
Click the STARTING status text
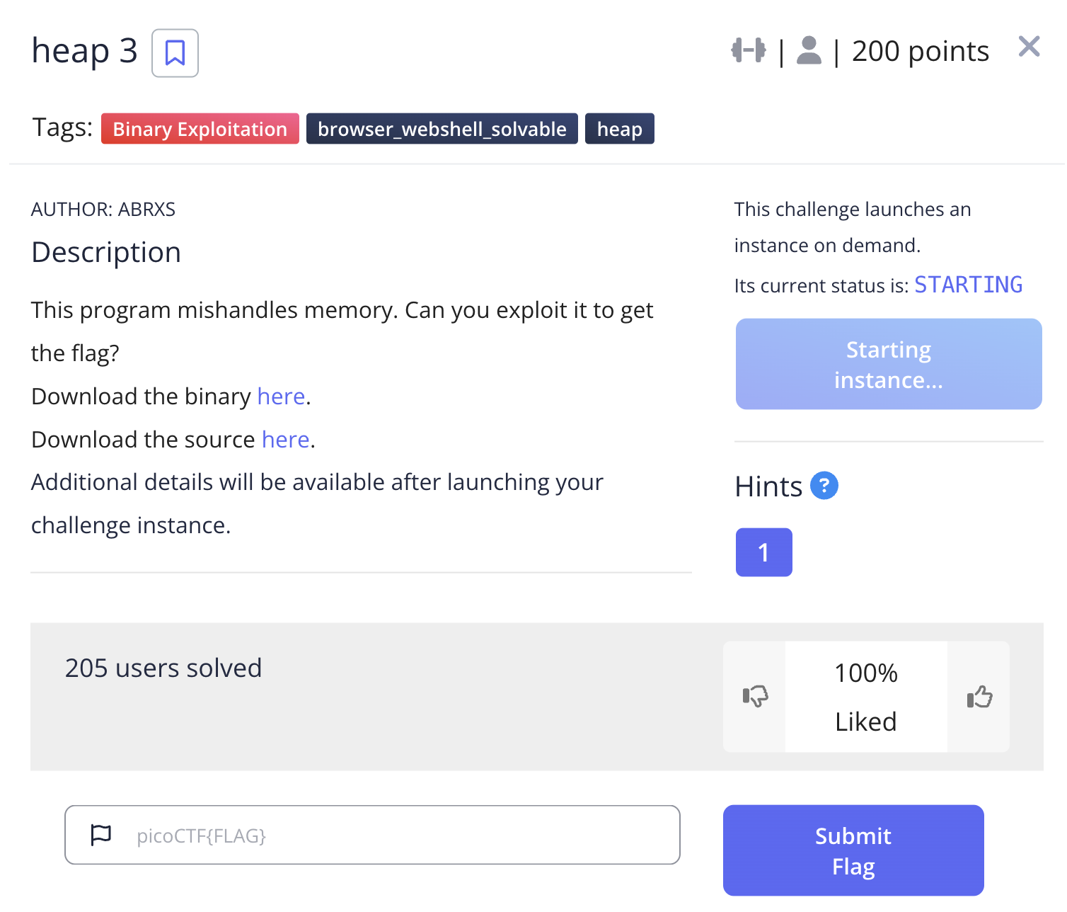(x=968, y=285)
